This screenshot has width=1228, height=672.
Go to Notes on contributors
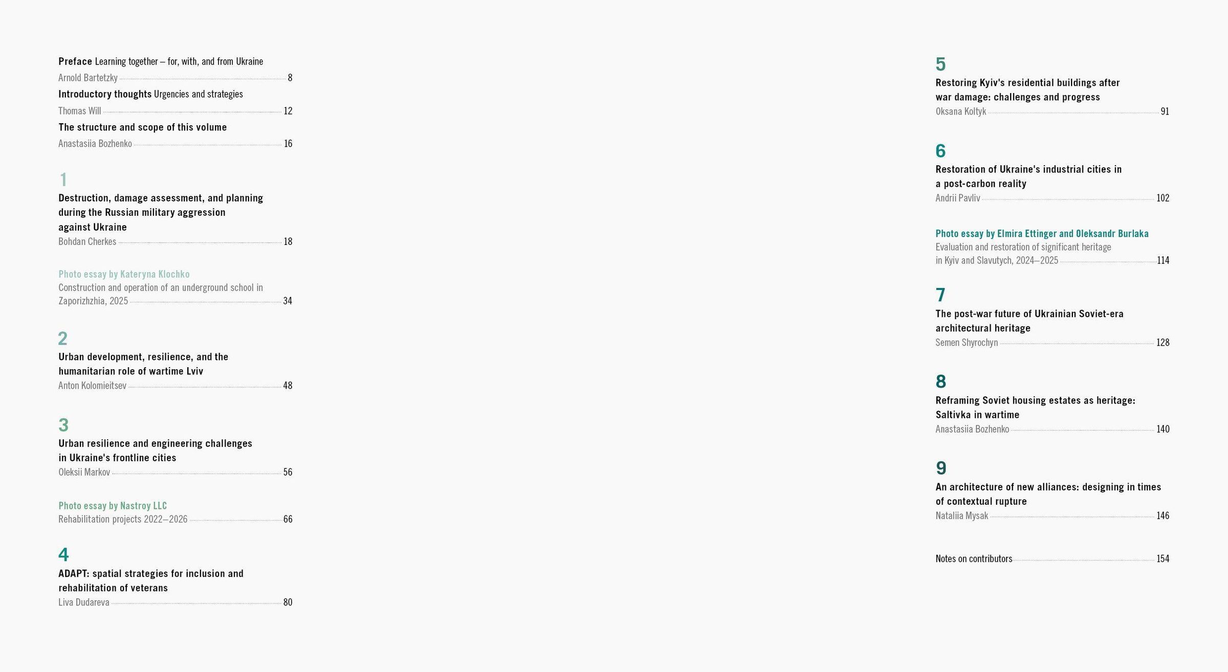coord(974,559)
